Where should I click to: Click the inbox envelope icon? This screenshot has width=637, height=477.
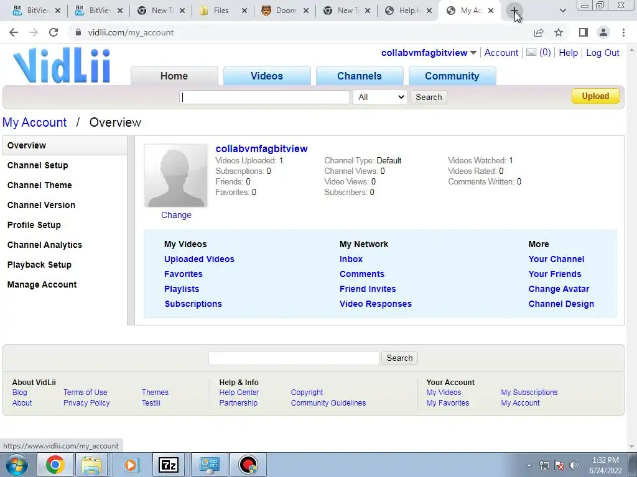531,53
